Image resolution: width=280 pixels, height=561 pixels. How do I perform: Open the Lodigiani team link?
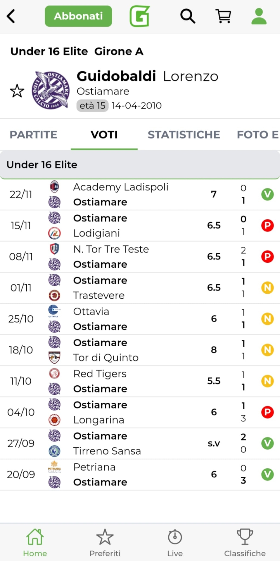96,233
